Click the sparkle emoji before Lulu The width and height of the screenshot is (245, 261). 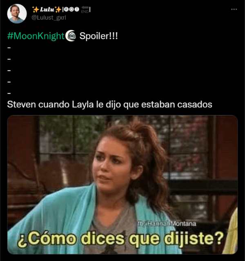(35, 10)
